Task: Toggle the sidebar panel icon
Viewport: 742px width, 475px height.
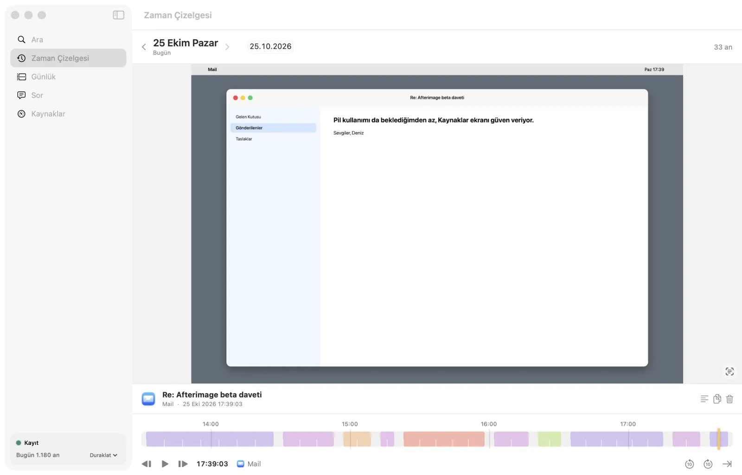Action: coord(119,15)
